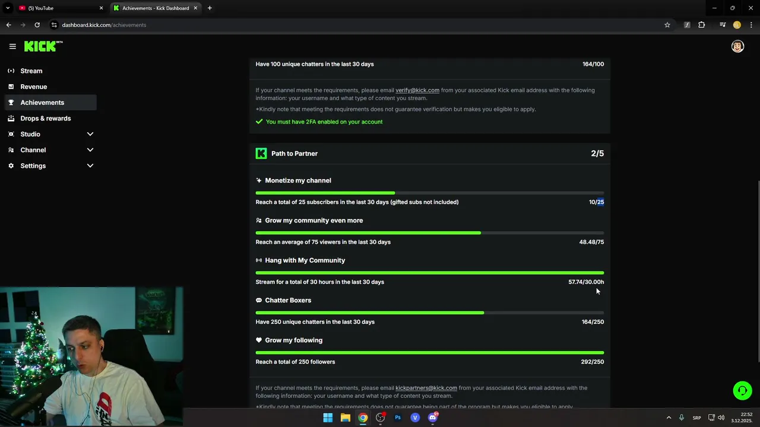Open Discord from the taskbar
The width and height of the screenshot is (760, 427).
[433, 418]
